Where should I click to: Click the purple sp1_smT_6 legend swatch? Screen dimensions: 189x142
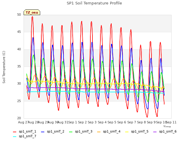tap(155, 132)
